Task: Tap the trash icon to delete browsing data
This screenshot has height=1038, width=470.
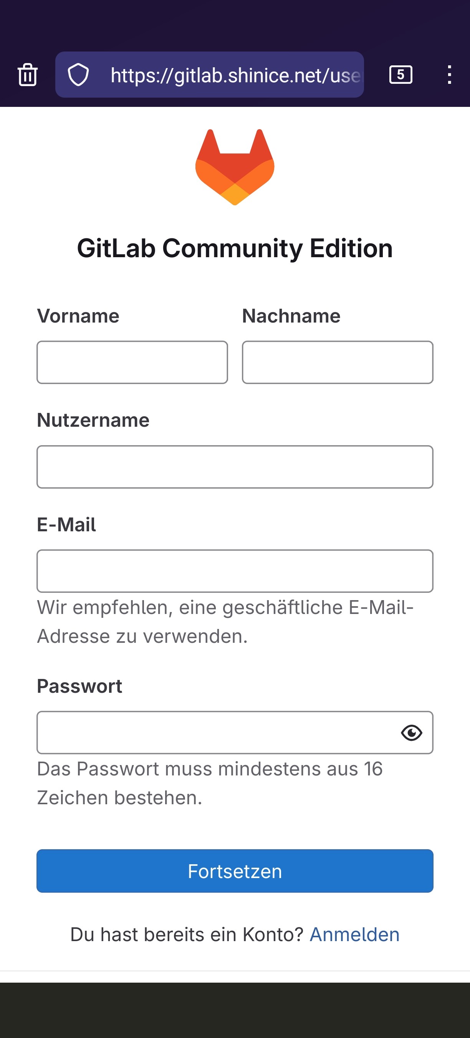Action: coord(28,75)
